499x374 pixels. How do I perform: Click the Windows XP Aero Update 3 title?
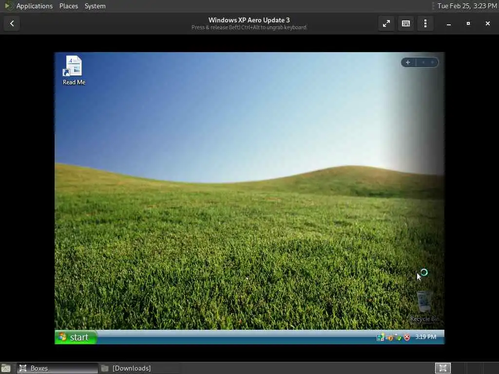click(x=249, y=20)
